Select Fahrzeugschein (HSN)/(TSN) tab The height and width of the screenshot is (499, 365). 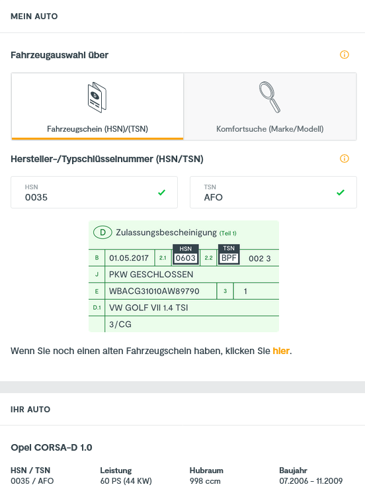point(97,107)
